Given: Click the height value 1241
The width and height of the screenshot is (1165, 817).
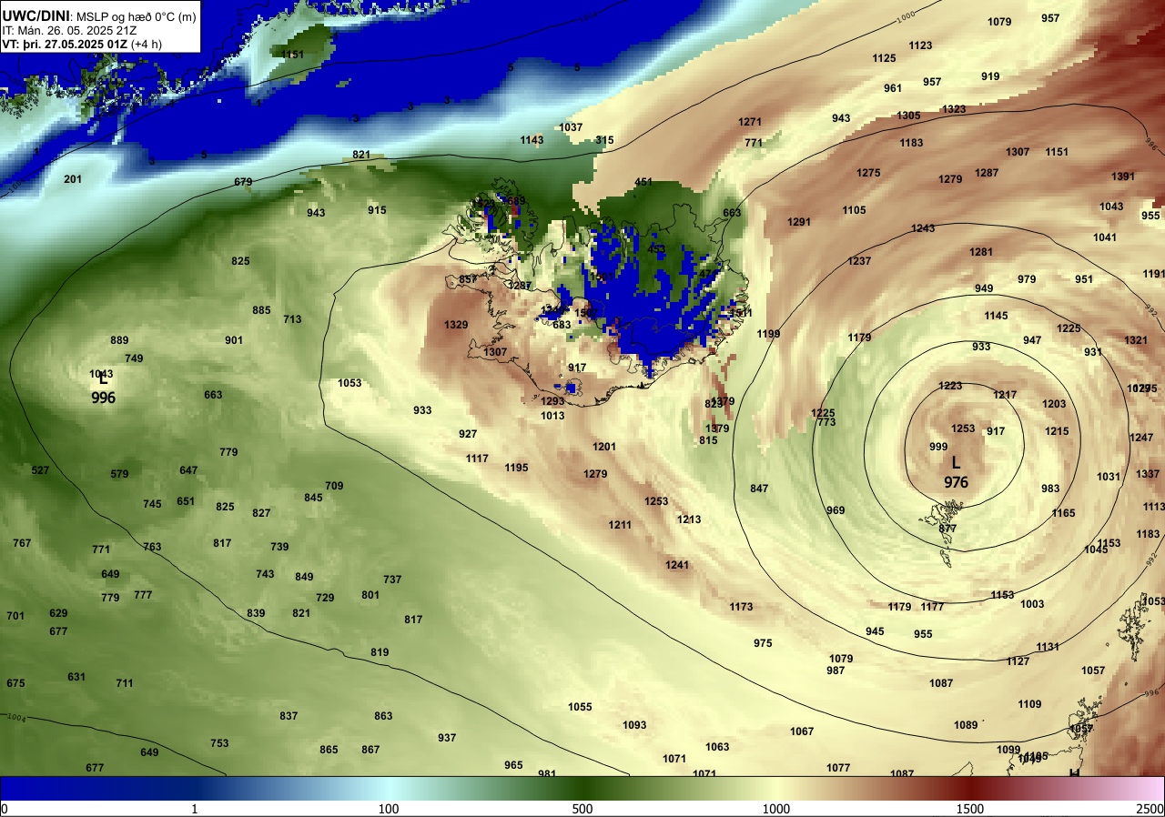Looking at the screenshot, I should 677,565.
